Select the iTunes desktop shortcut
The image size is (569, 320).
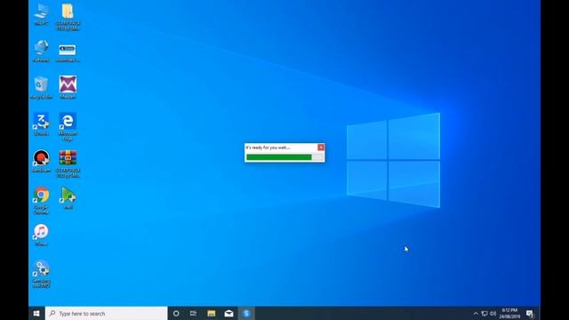(41, 235)
